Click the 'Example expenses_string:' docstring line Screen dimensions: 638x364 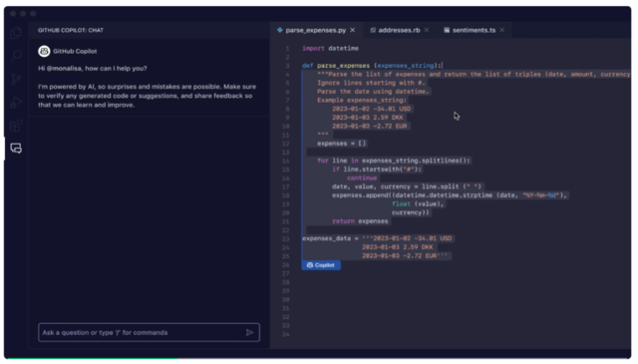pyautogui.click(x=362, y=100)
